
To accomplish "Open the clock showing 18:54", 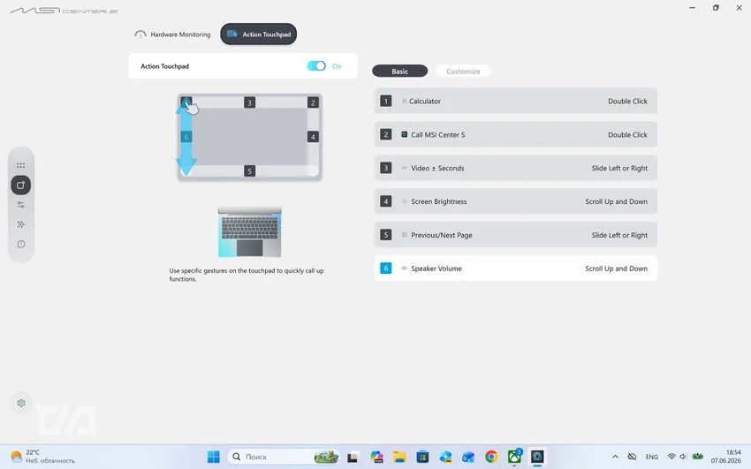I will (x=726, y=457).
